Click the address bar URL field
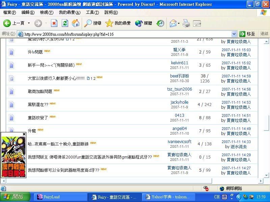 click(x=125, y=34)
